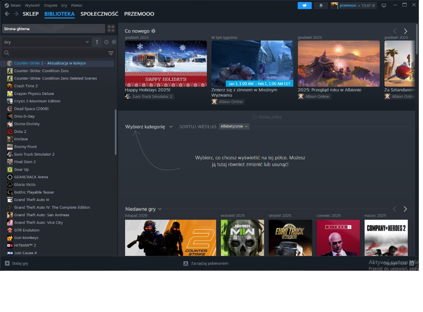Image resolution: width=423 pixels, height=312 pixels.
Task: Toggle ready-to-play filter icon
Action: tap(114, 42)
